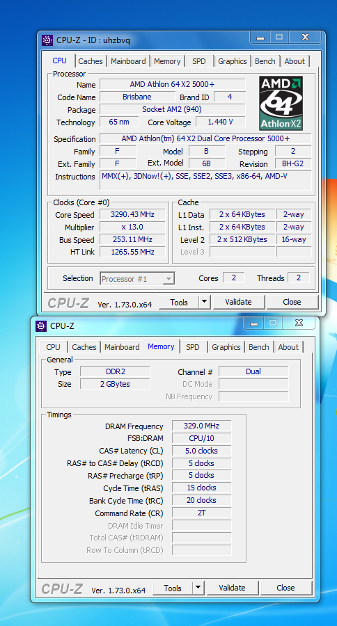The width and height of the screenshot is (337, 626).
Task: Open Mainboard tab in lower CPU-Z window
Action: coord(122,347)
